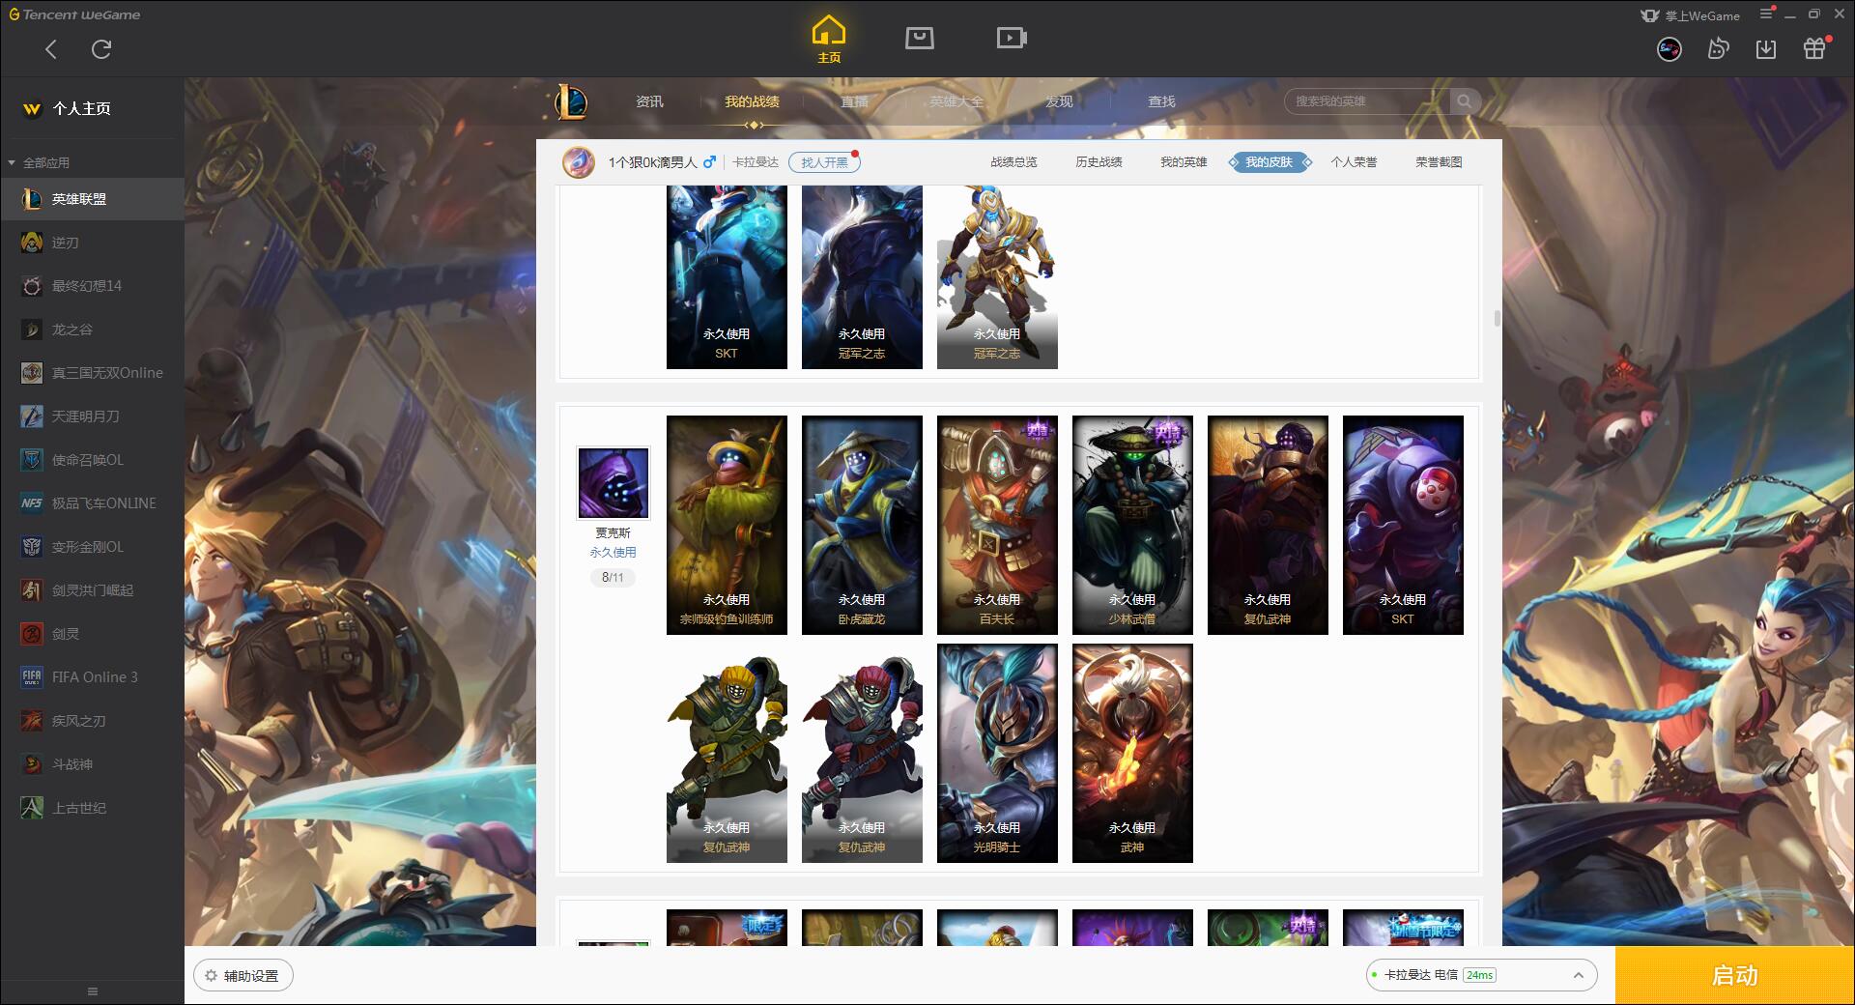Select 斗战神 in the game list
The height and width of the screenshot is (1005, 1855).
[92, 764]
